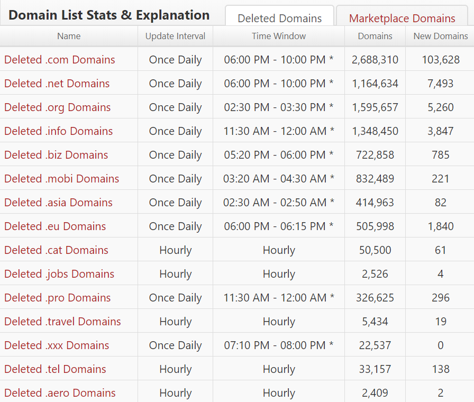474x402 pixels.
Task: Click the Update Interval column header
Action: coord(175,36)
